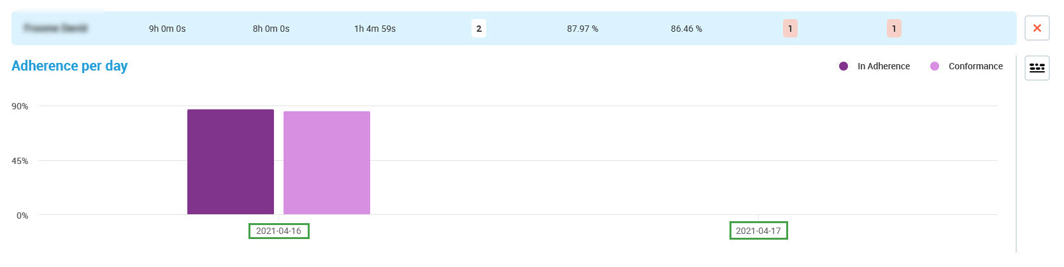Click the 45% y-axis label
Image resolution: width=1064 pixels, height=267 pixels.
click(x=20, y=161)
